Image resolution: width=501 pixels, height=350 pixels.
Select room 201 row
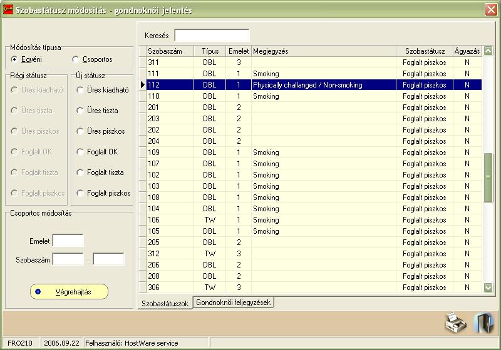[x=314, y=107]
